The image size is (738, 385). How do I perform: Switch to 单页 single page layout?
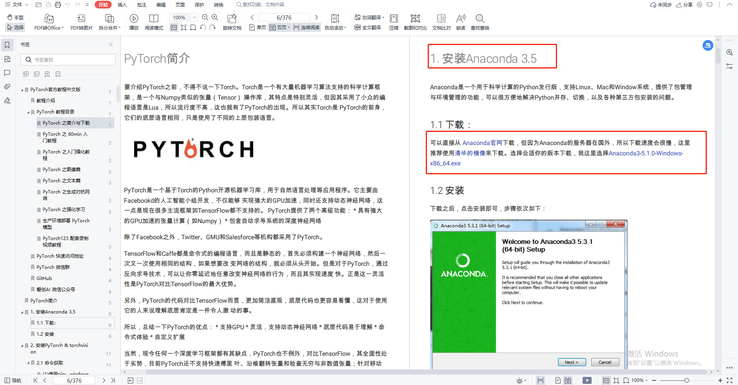click(258, 27)
